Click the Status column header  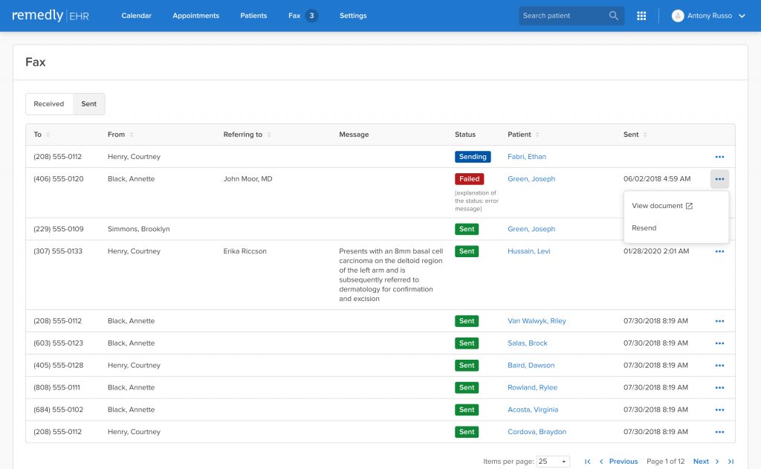coord(465,135)
